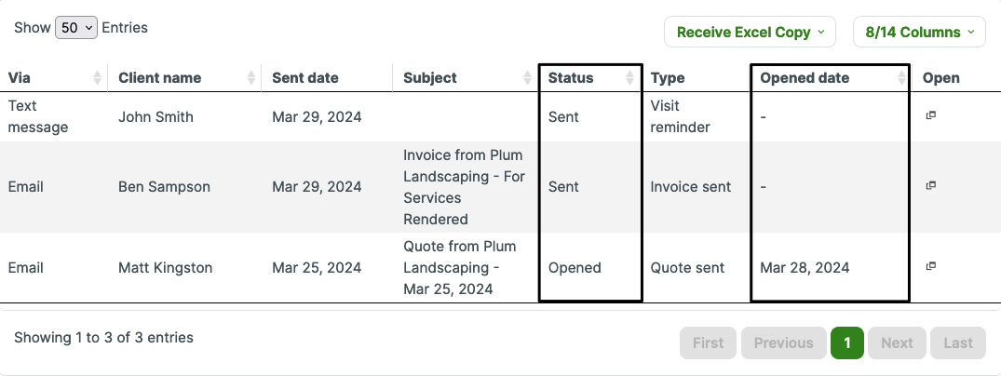Image resolution: width=1001 pixels, height=376 pixels.
Task: Click the Type column header
Action: click(x=668, y=78)
